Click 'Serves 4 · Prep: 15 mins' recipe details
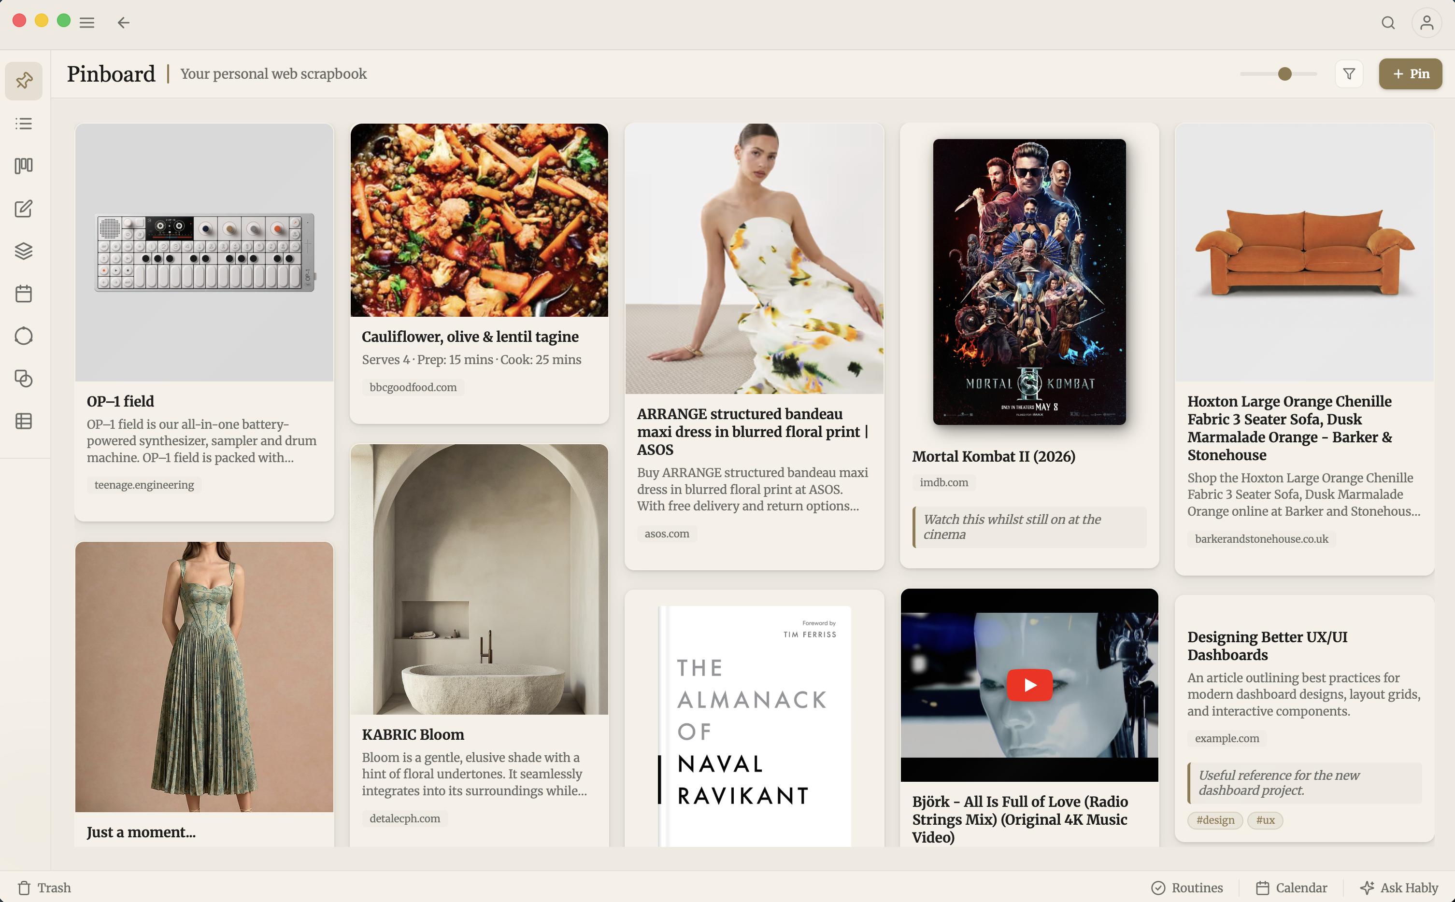The image size is (1455, 902). [471, 360]
